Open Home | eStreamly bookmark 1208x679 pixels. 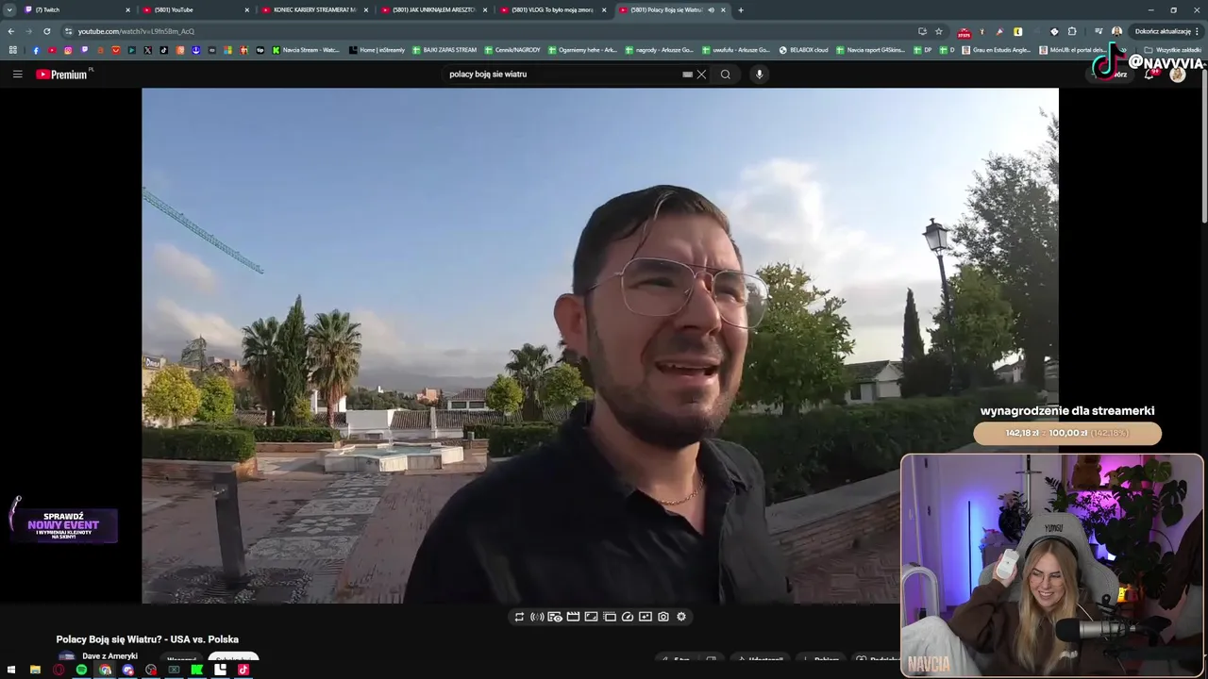[377, 50]
